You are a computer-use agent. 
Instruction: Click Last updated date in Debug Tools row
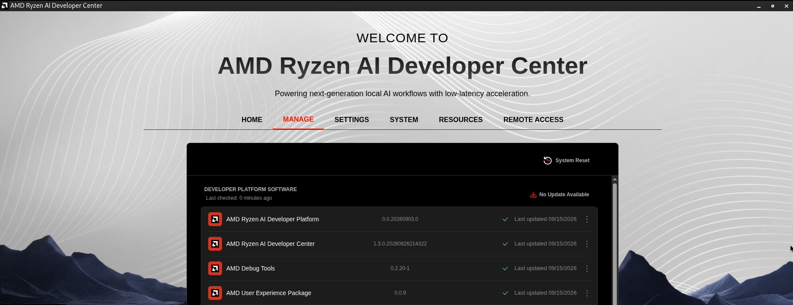[546, 268]
